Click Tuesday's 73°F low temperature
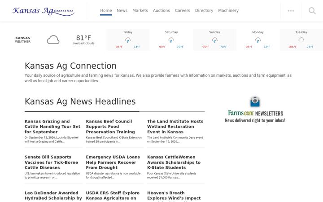Viewport: 323px width, 202px height. point(310,47)
